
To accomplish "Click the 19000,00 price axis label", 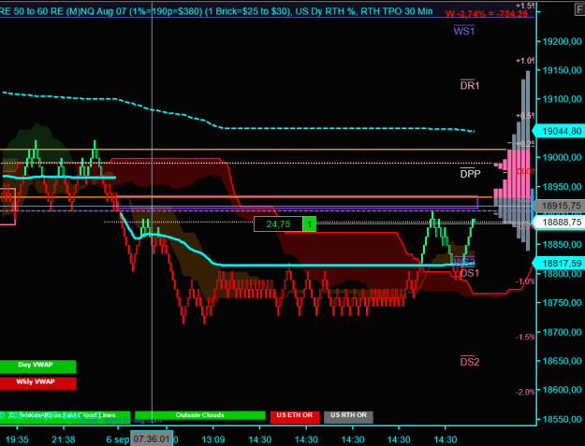I will [x=562, y=157].
